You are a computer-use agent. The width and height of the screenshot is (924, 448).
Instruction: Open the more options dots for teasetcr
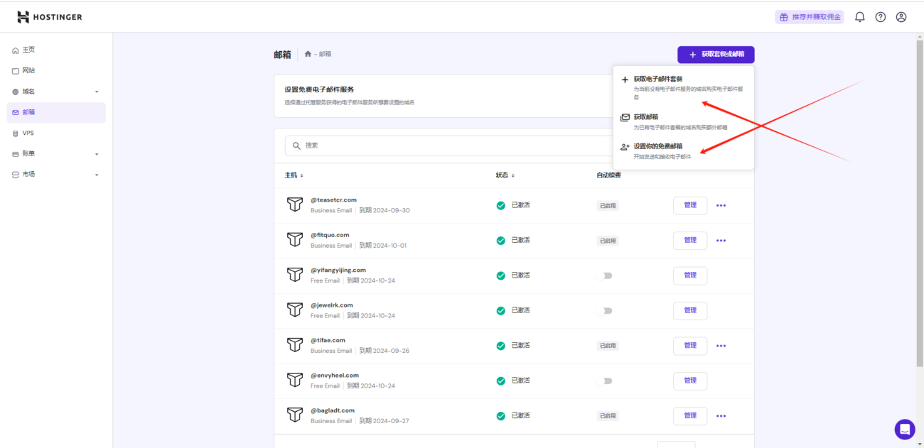pos(721,205)
